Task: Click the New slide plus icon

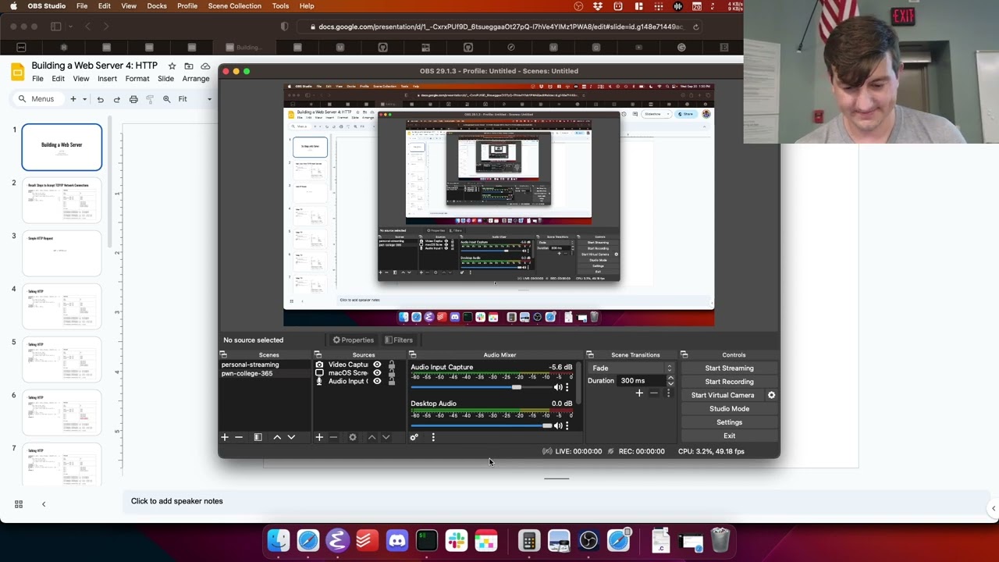Action: coord(73,99)
